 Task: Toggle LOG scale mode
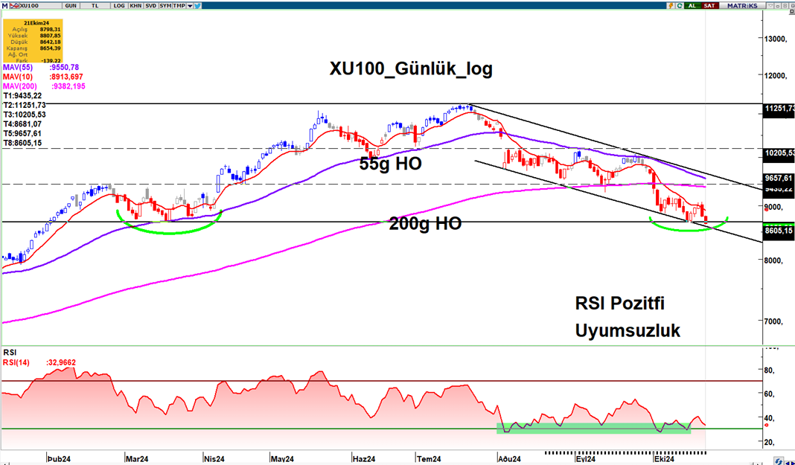(118, 4)
